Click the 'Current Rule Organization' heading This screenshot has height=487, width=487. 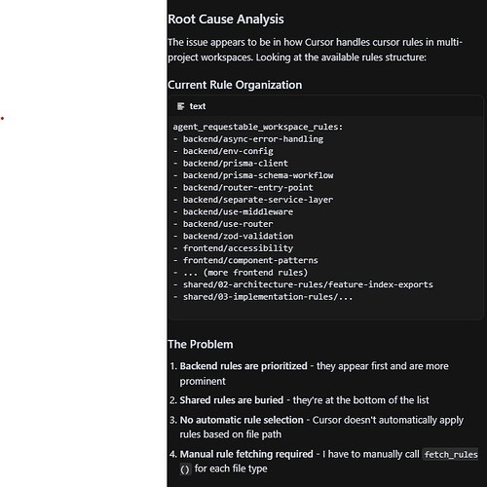235,85
